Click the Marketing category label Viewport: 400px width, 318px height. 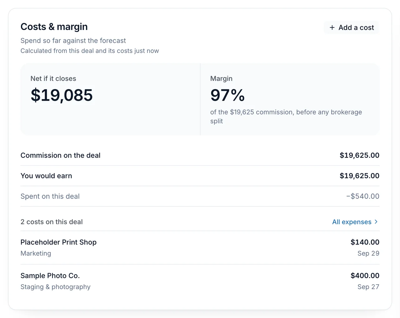tap(36, 253)
